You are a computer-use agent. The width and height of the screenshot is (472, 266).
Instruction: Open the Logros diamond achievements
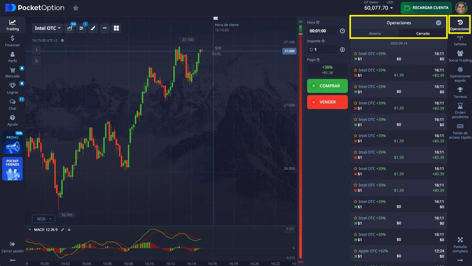12,89
